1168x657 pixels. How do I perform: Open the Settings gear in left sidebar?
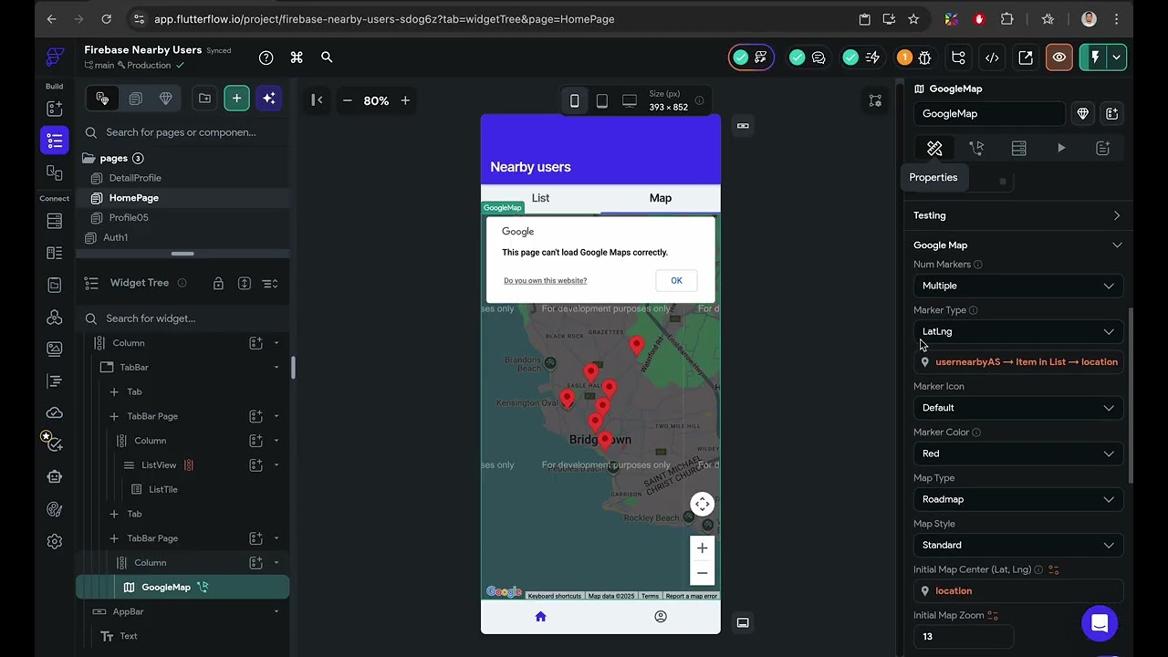[x=55, y=541]
